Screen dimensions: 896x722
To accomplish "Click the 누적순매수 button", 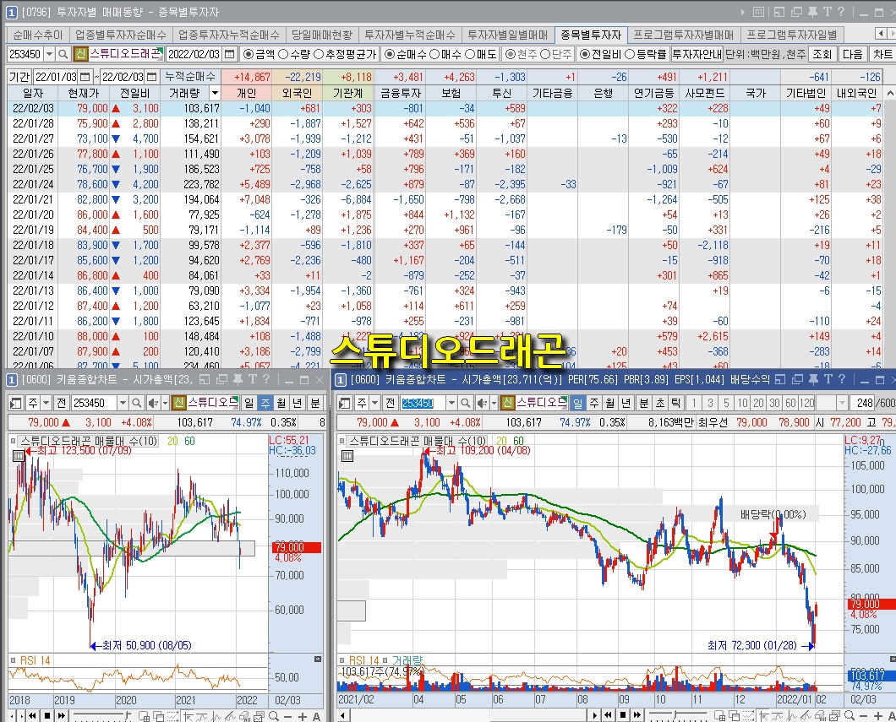I will [x=189, y=77].
